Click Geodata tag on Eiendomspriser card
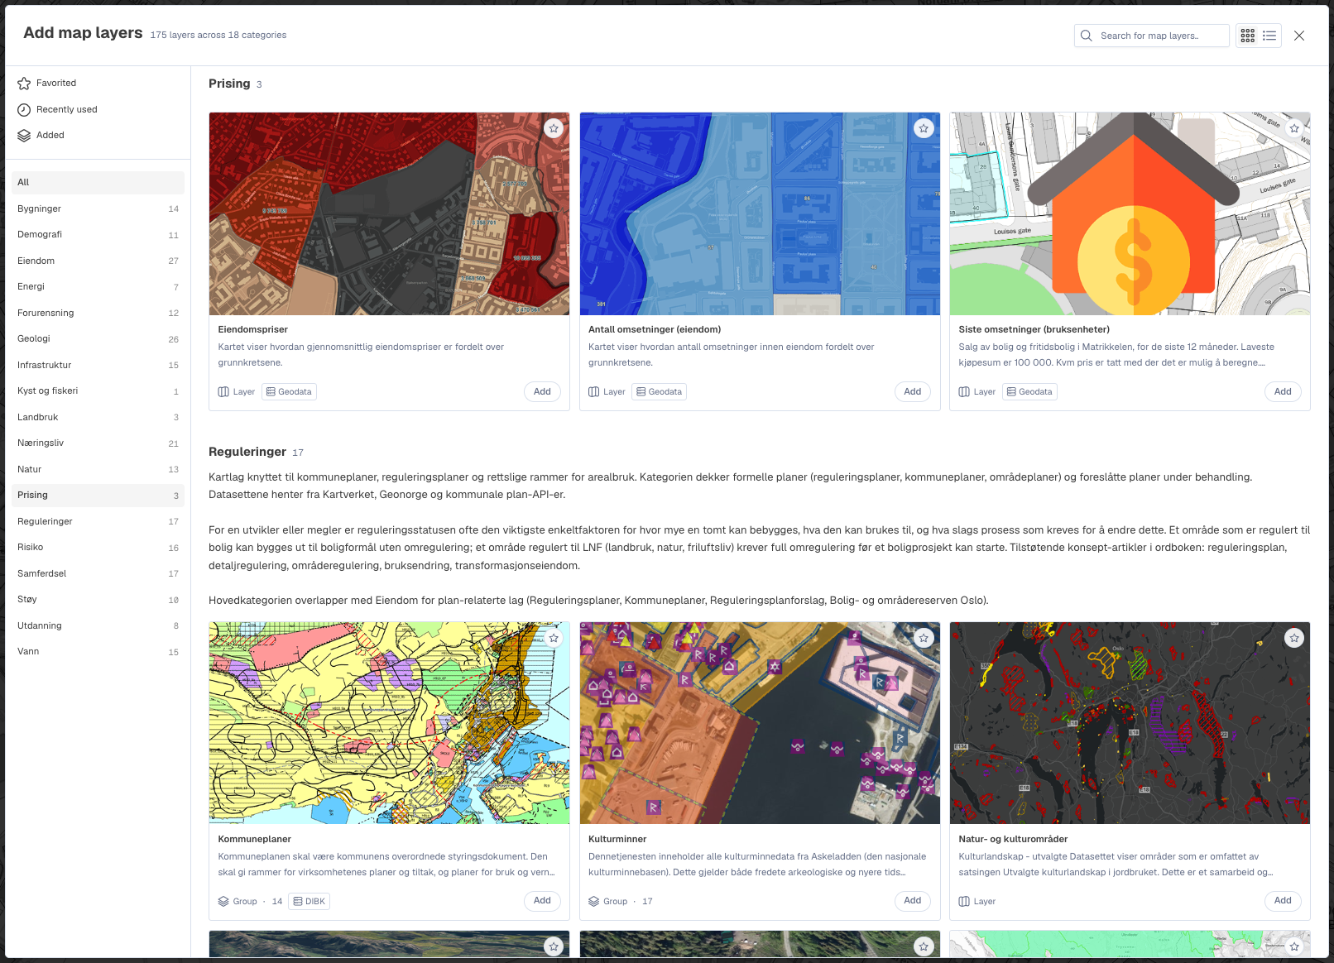This screenshot has width=1334, height=963. (289, 391)
